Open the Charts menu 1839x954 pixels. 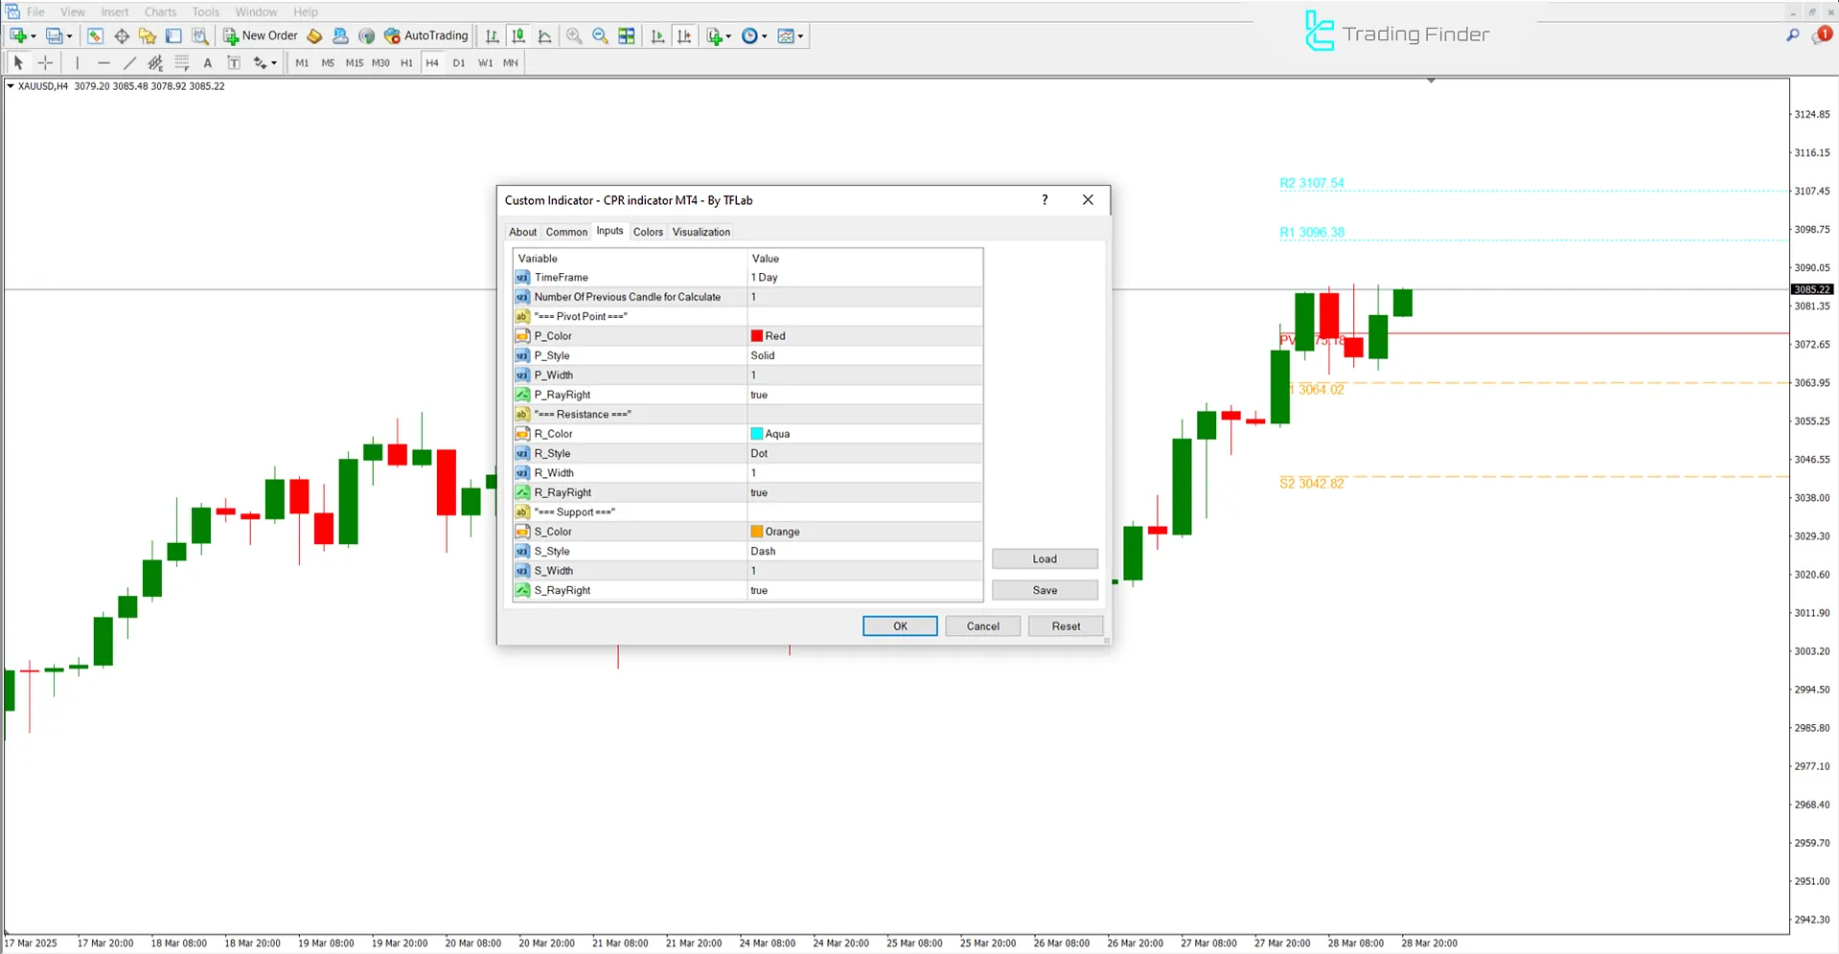pyautogui.click(x=159, y=11)
